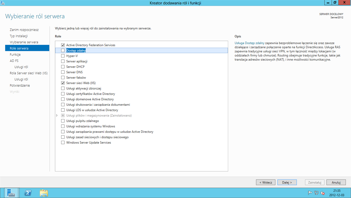351x198 pixels.
Task: Open the Dostęp zdalny link in description
Action: click(250, 43)
